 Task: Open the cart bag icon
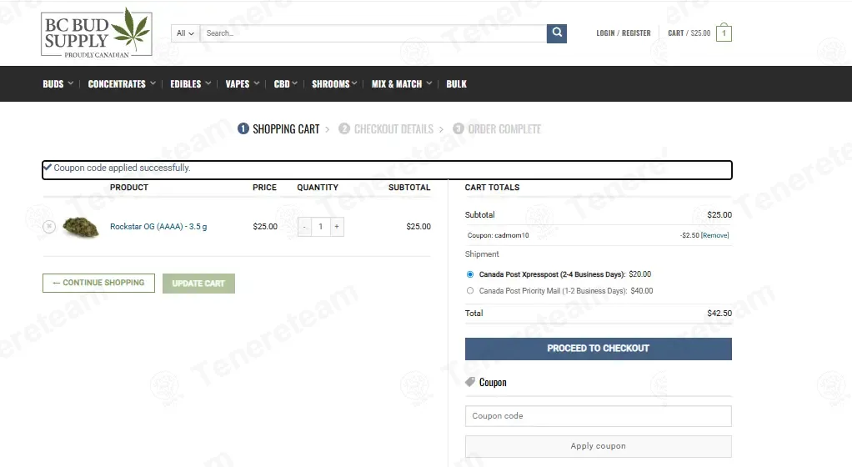coord(724,33)
